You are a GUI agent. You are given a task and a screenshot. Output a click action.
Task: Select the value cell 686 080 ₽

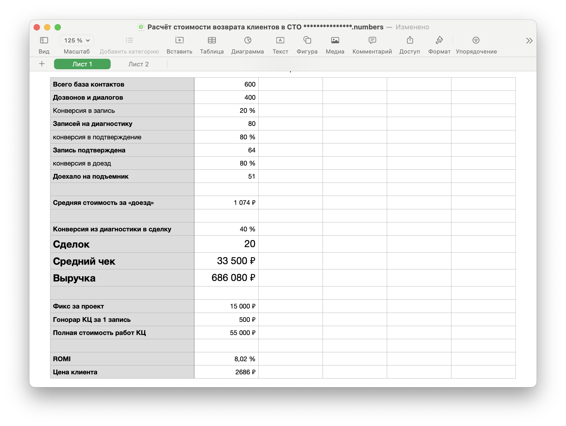coord(226,278)
